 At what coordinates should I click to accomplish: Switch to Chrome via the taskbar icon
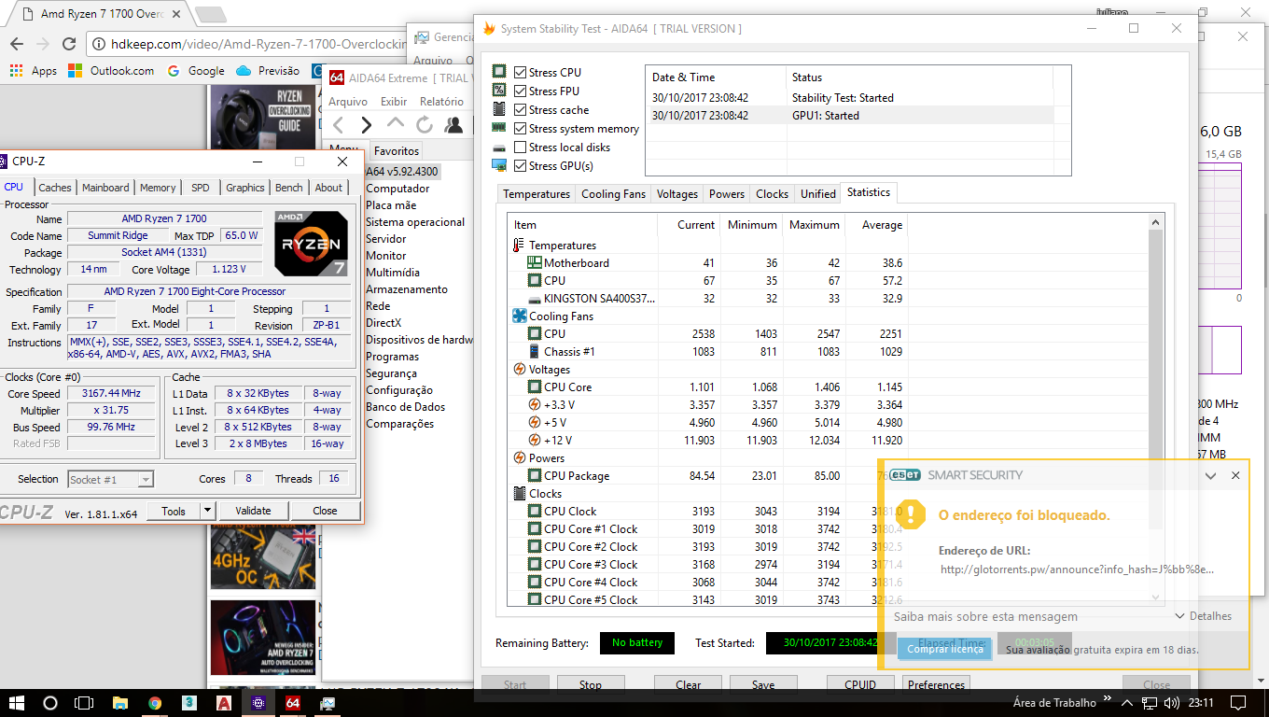[155, 703]
